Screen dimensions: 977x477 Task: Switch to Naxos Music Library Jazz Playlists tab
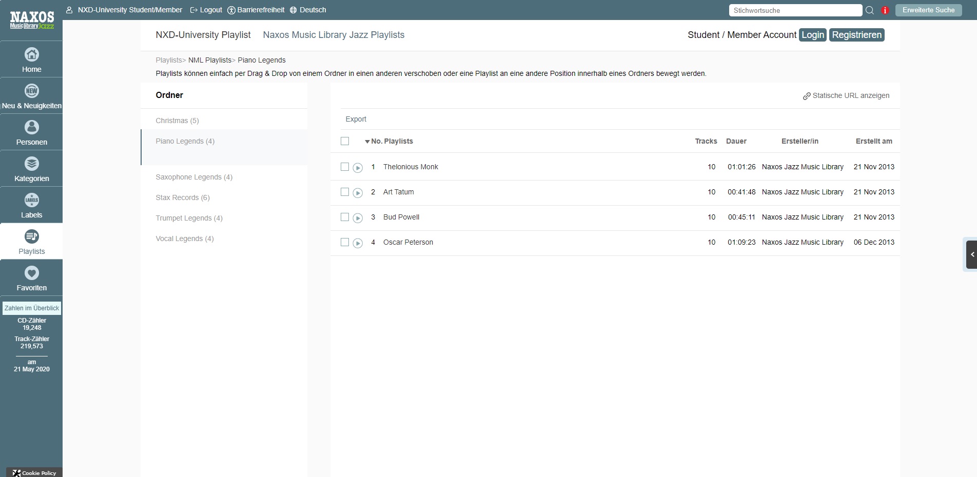pyautogui.click(x=334, y=35)
